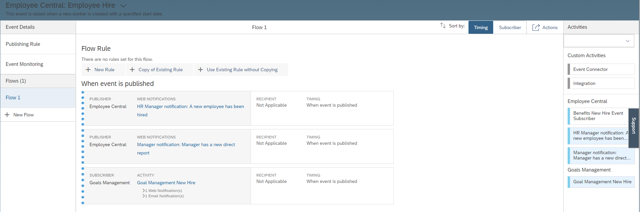Grab drag handle of HR Manager notification card
The width and height of the screenshot is (640, 212).
point(83,108)
